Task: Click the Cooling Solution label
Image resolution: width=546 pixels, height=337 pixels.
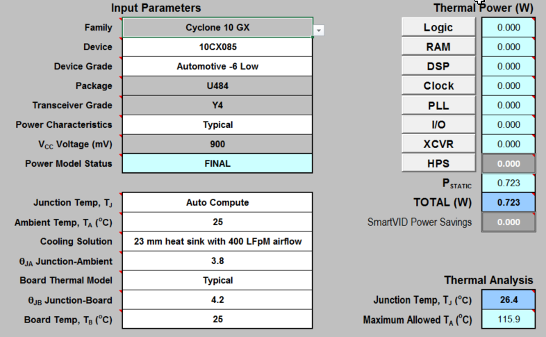Action: point(76,242)
